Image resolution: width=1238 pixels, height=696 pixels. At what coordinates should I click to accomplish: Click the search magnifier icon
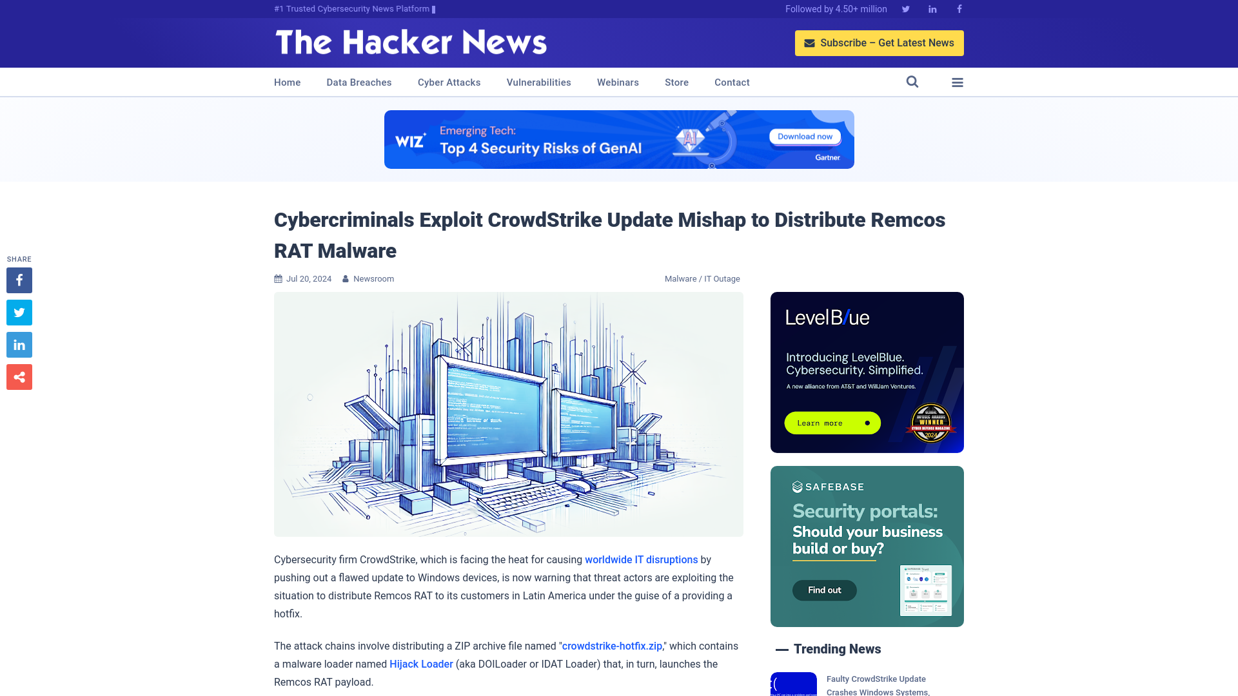(x=912, y=82)
